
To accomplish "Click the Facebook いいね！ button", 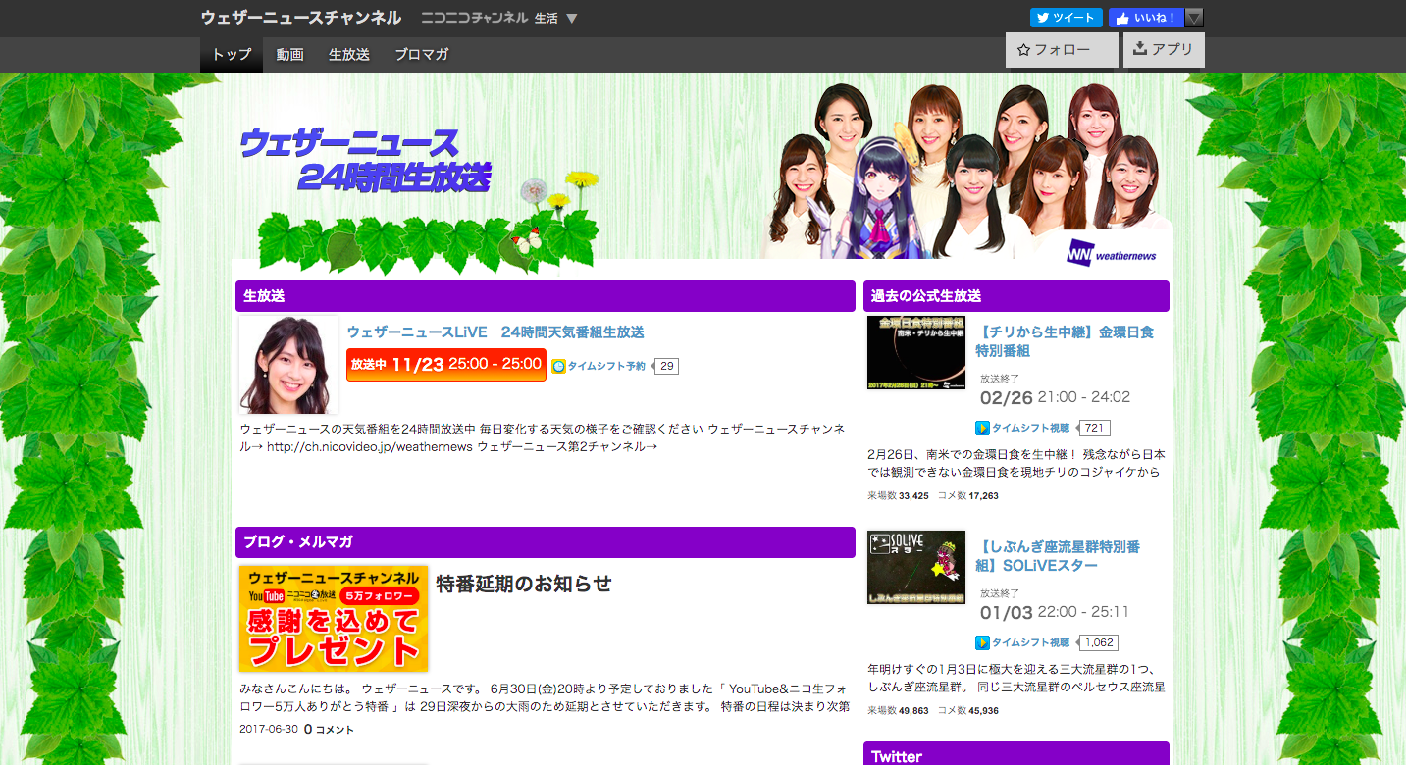I will point(1147,18).
